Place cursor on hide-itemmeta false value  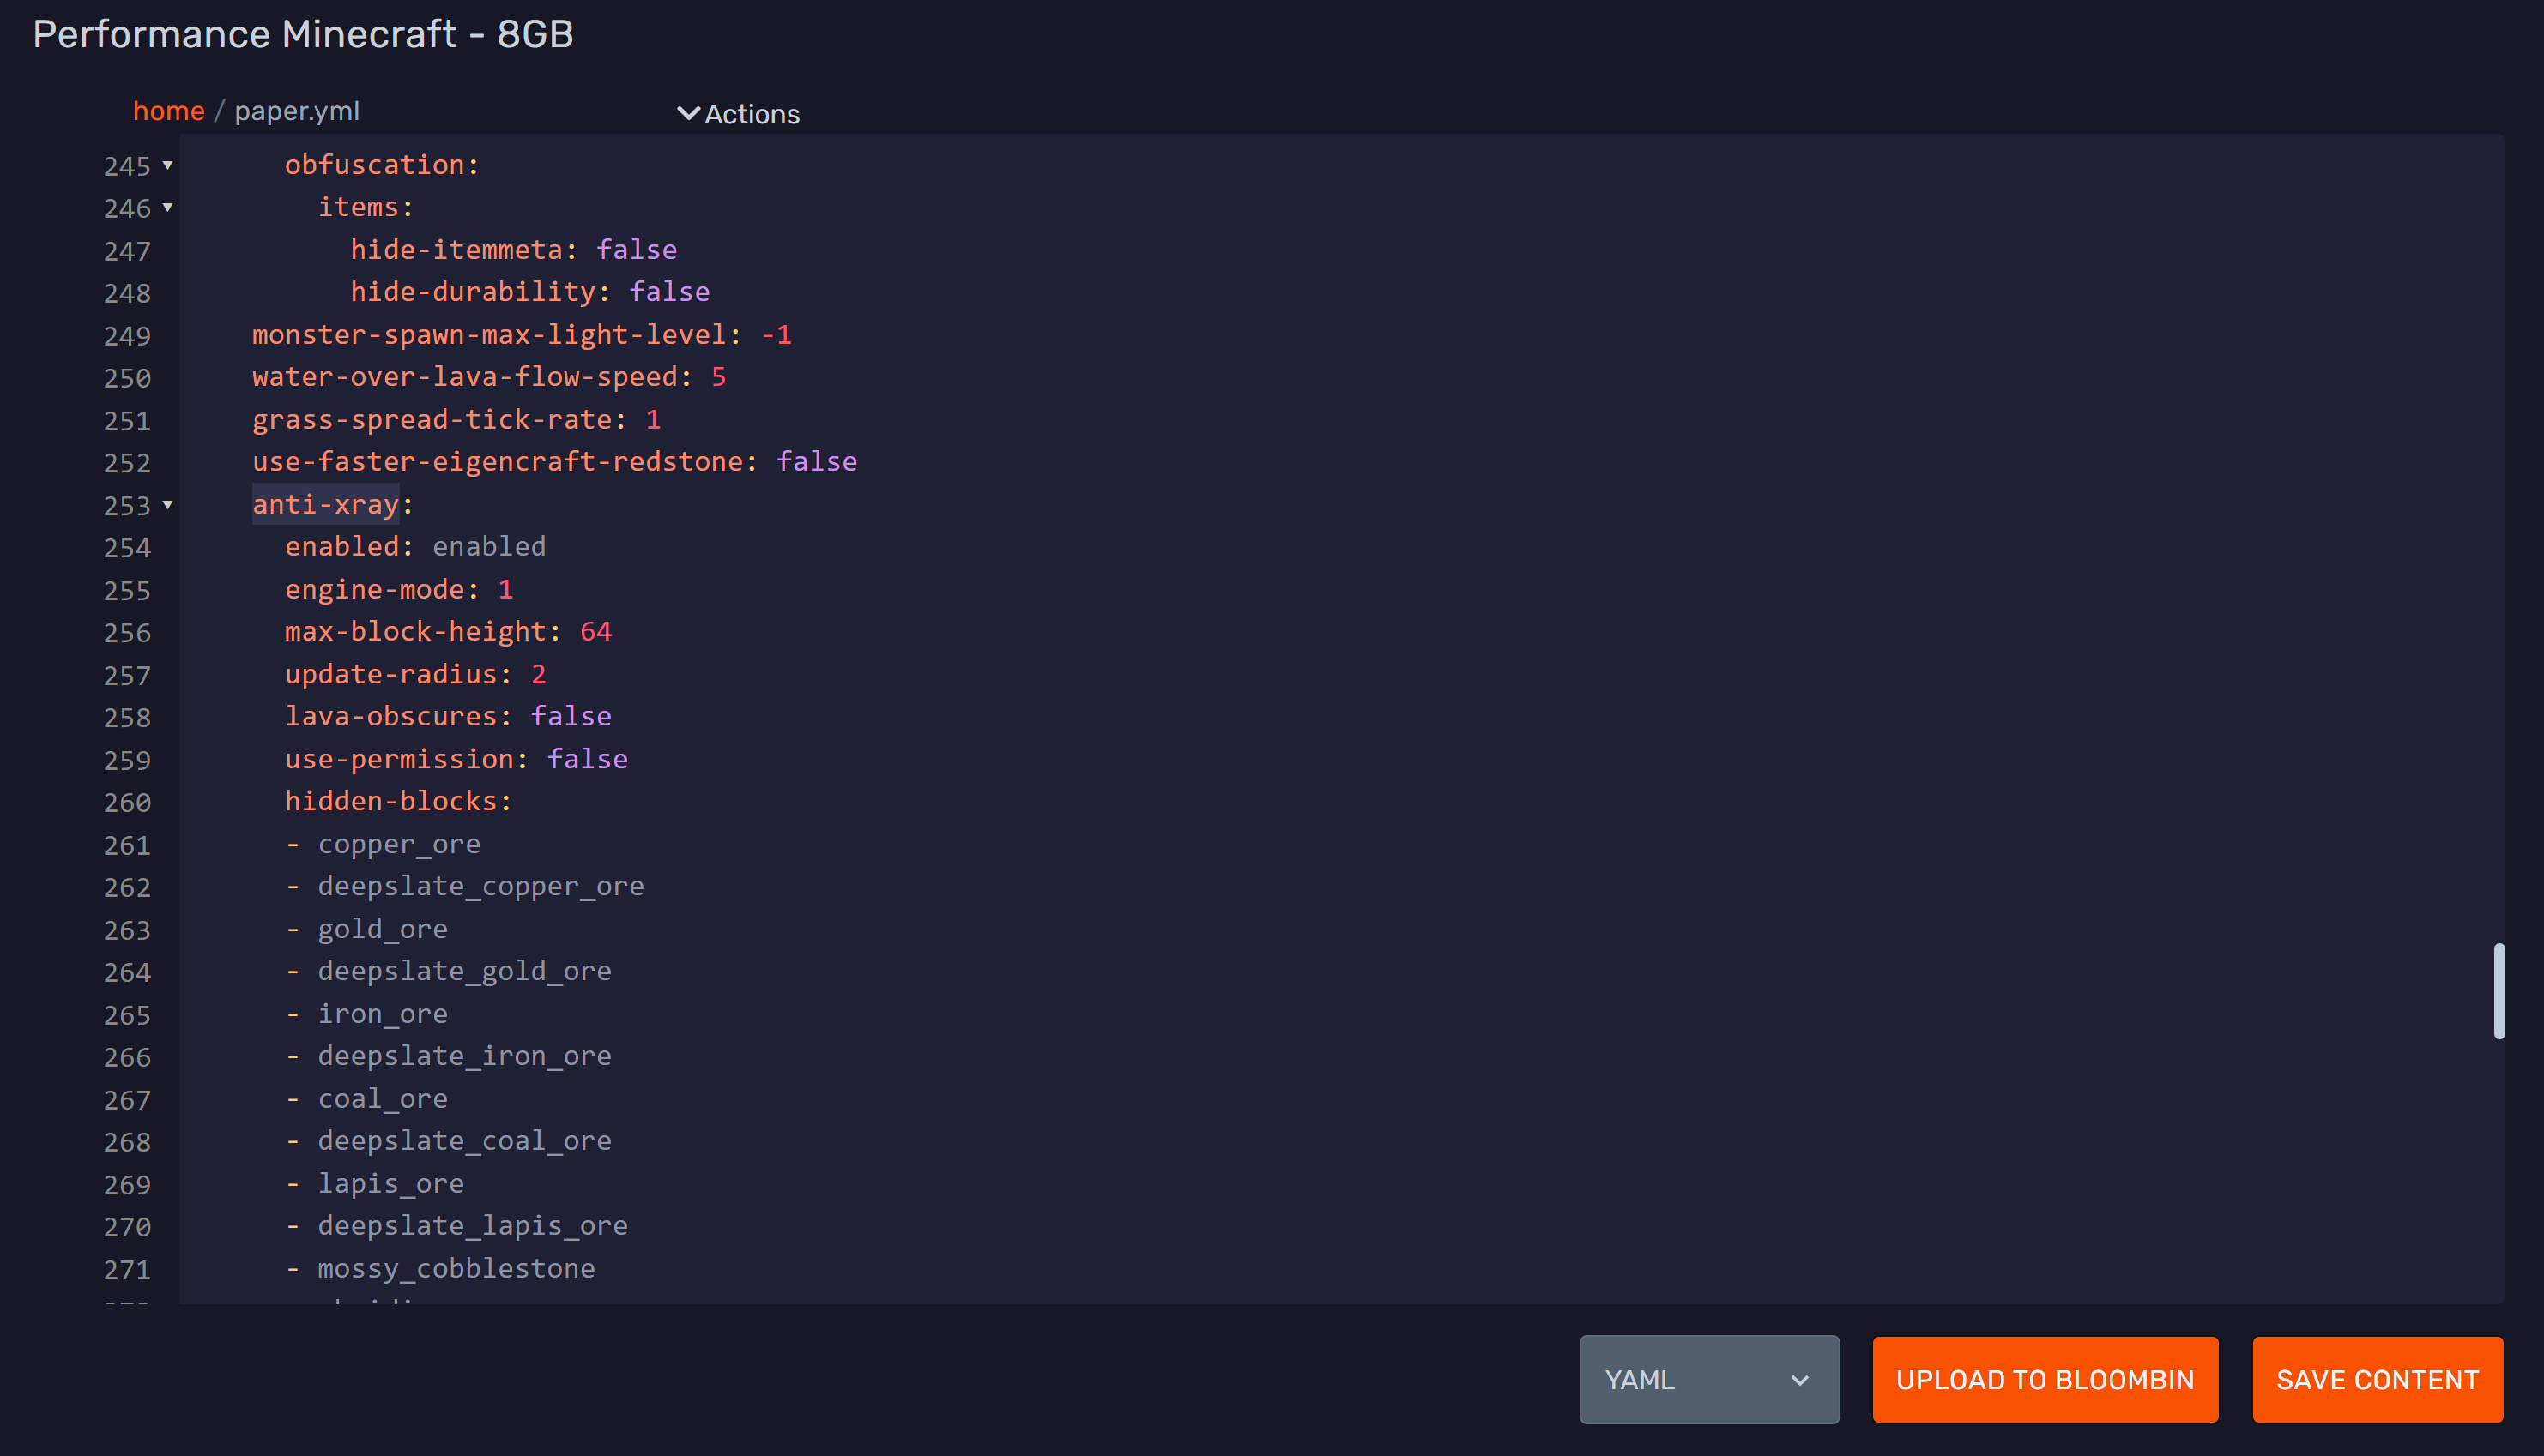tap(637, 249)
